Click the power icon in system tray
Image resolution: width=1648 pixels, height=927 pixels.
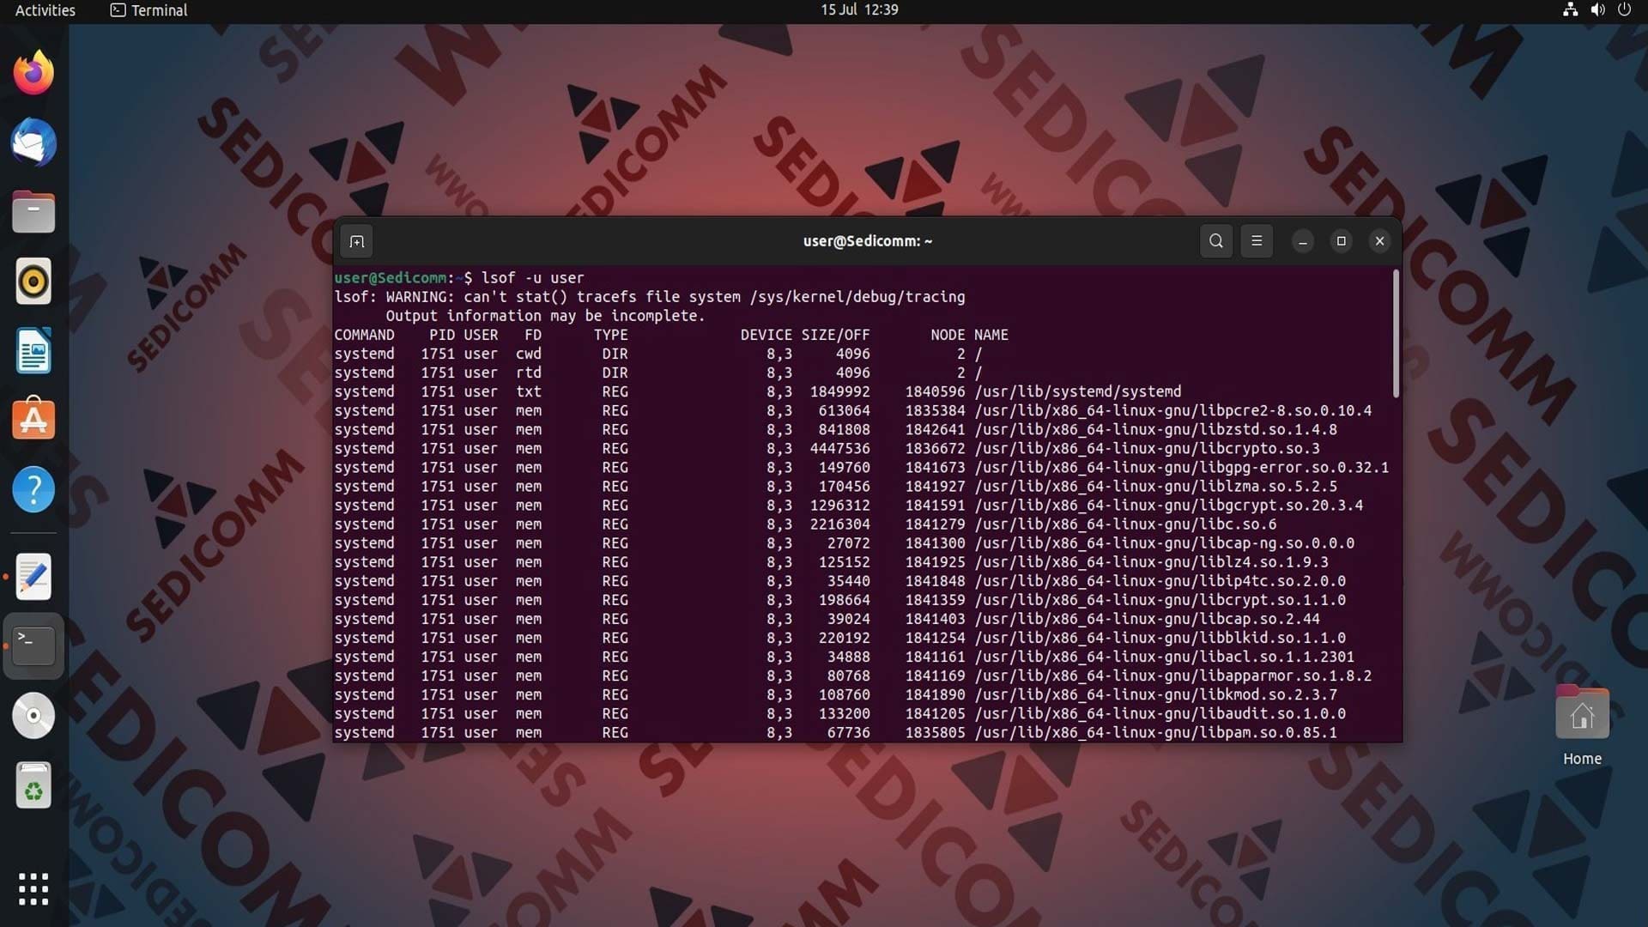1624,10
